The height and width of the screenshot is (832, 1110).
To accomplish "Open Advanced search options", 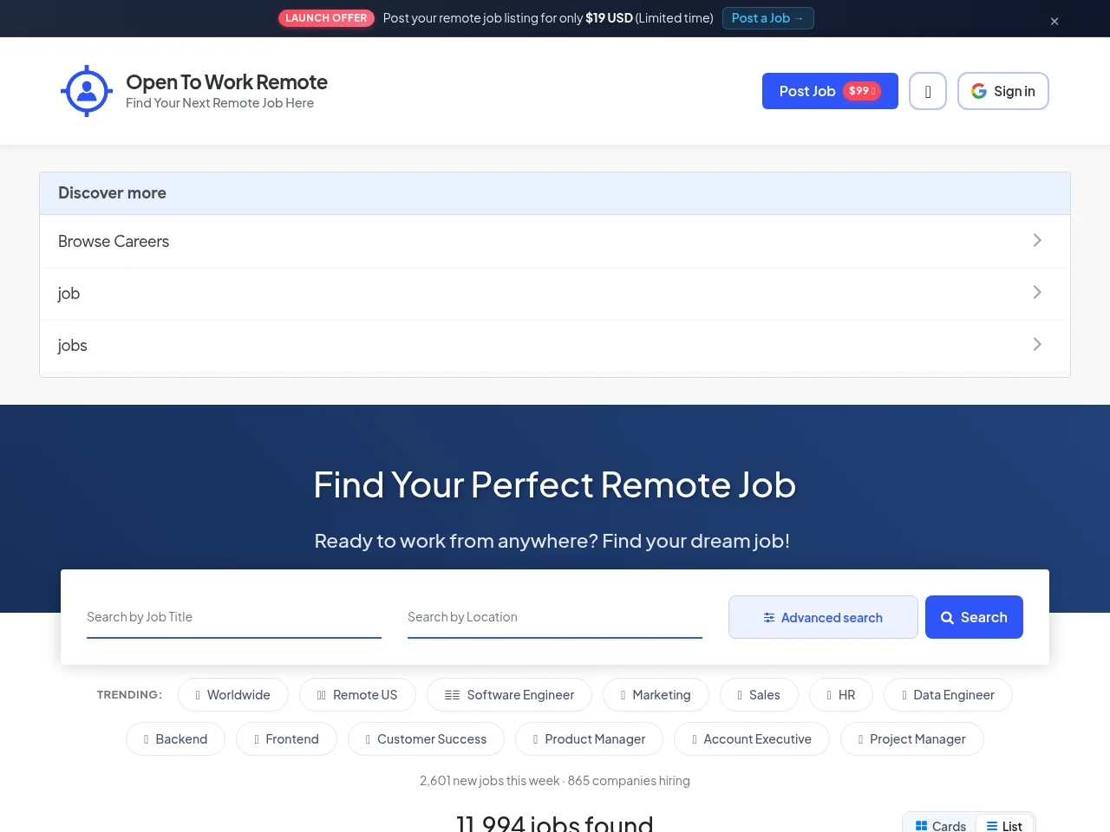I will coord(823,617).
